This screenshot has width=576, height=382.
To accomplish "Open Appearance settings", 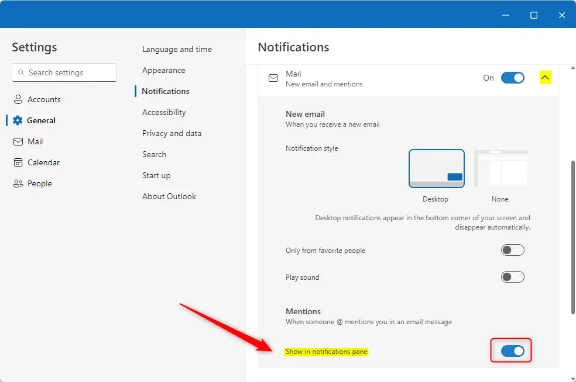I will [164, 71].
